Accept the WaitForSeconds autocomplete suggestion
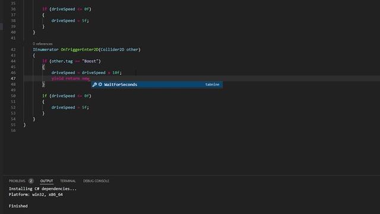The image size is (380, 214). coord(157,84)
